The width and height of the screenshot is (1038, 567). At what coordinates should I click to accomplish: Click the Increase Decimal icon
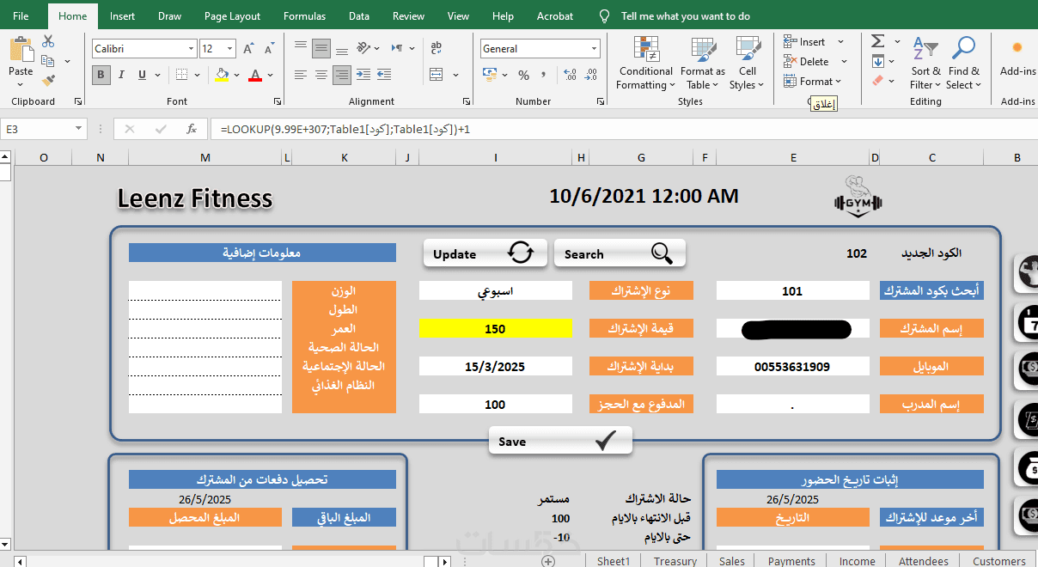[x=568, y=75]
